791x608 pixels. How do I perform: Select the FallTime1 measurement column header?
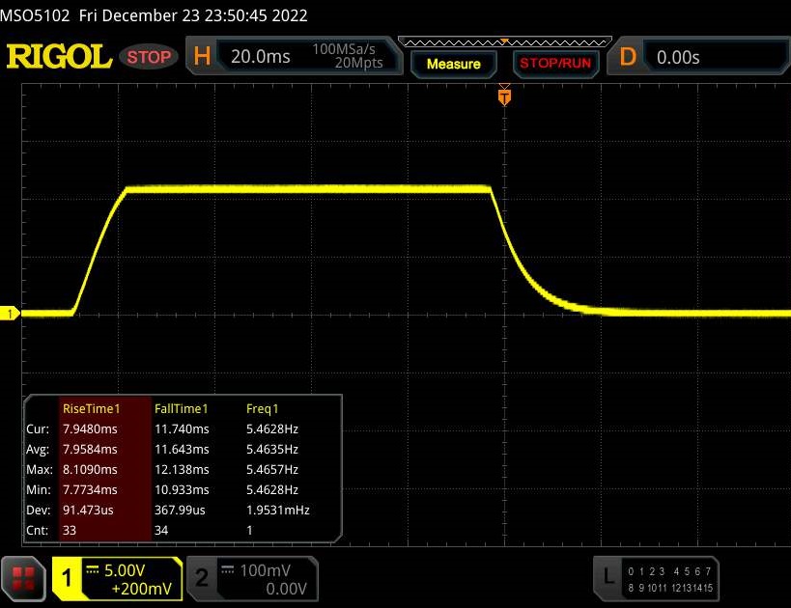tap(182, 409)
